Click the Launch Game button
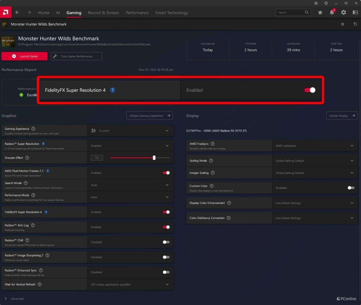 point(24,56)
